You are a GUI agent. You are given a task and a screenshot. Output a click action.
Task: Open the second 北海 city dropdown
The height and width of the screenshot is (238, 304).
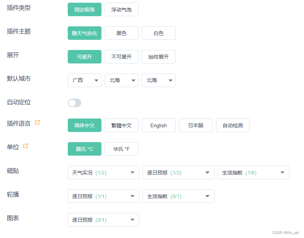click(x=121, y=80)
